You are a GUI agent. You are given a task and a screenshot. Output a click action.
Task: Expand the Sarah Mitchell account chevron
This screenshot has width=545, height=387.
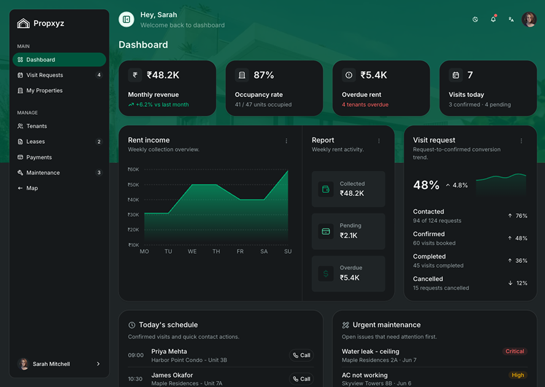pyautogui.click(x=98, y=364)
